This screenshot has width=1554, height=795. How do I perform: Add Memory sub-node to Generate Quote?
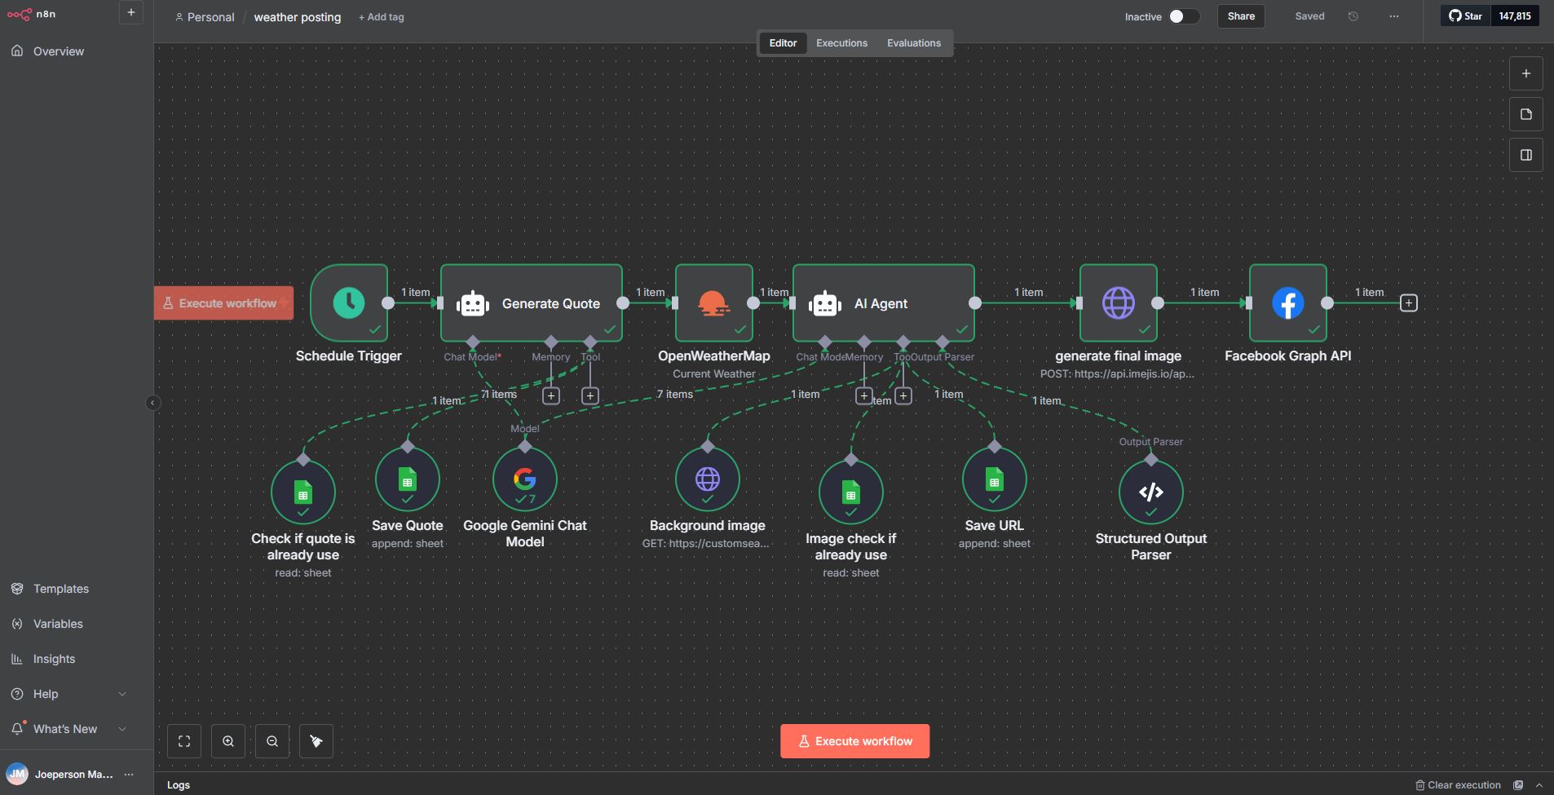(x=551, y=395)
